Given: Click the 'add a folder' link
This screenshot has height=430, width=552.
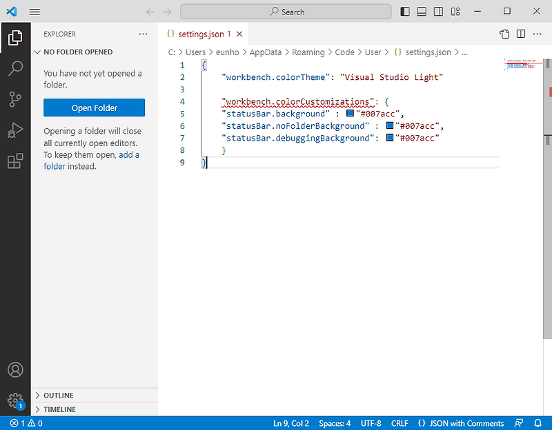Looking at the screenshot, I should tap(132, 154).
